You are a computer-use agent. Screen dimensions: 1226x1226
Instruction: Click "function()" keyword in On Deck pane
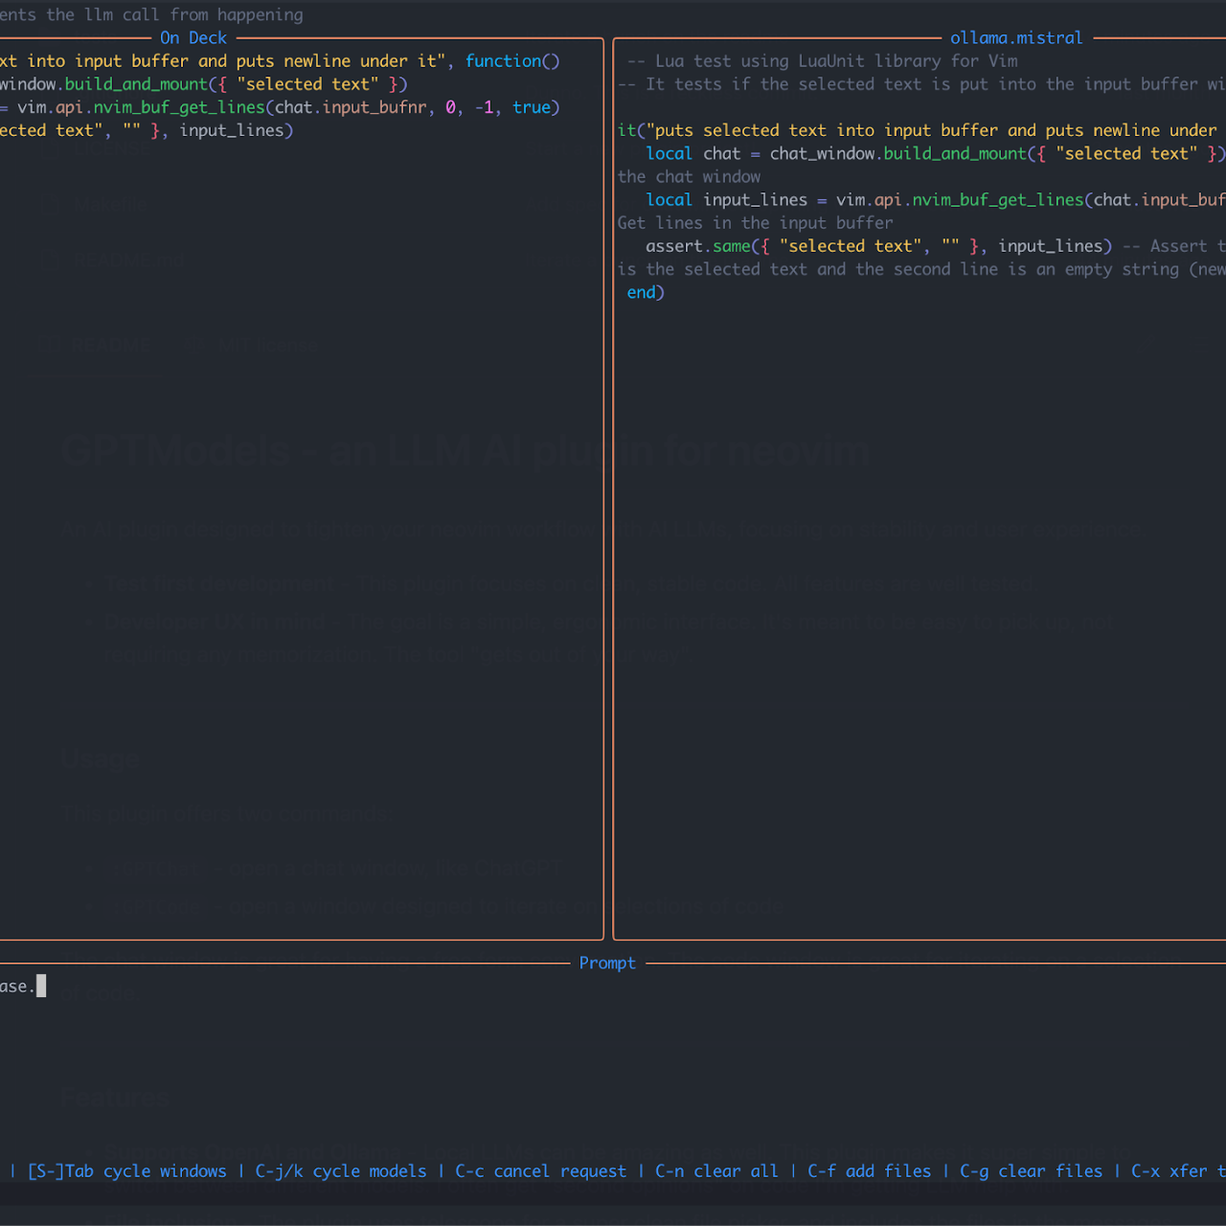click(512, 61)
